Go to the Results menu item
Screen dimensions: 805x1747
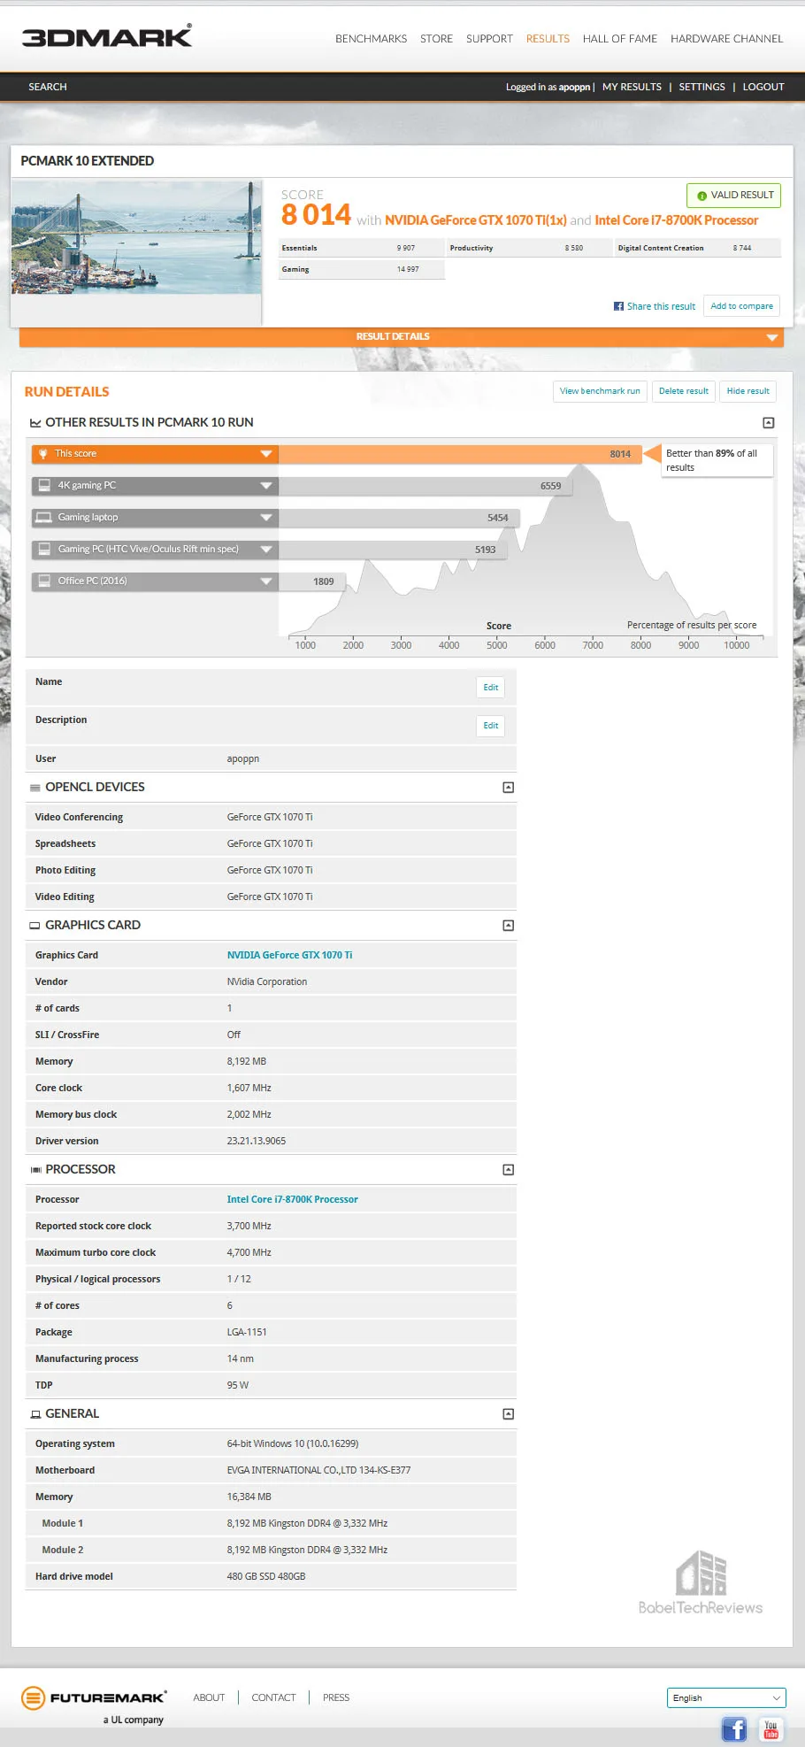pos(548,39)
